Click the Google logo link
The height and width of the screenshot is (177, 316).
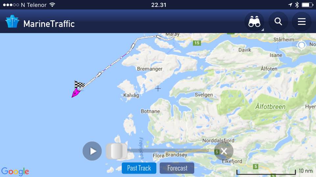(15, 171)
